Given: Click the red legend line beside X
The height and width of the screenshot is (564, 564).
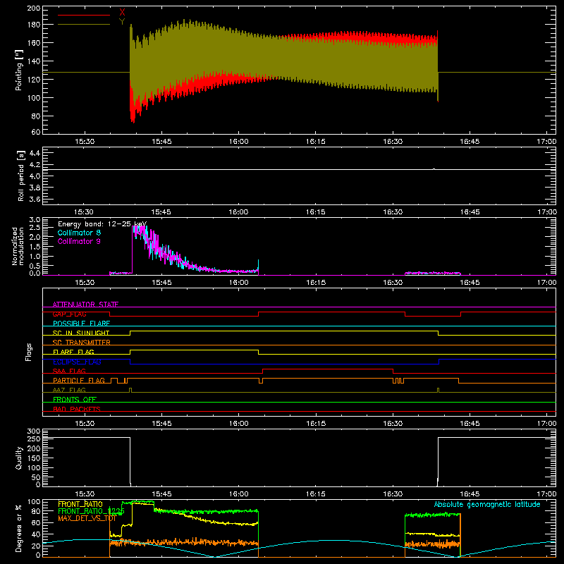Looking at the screenshot, I should (84, 15).
